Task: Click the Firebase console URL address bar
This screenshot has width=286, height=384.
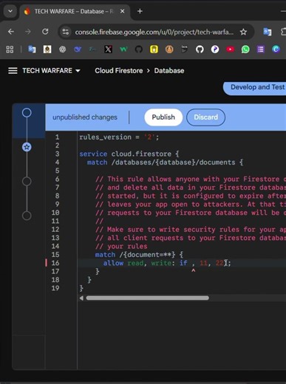Action: point(154,32)
